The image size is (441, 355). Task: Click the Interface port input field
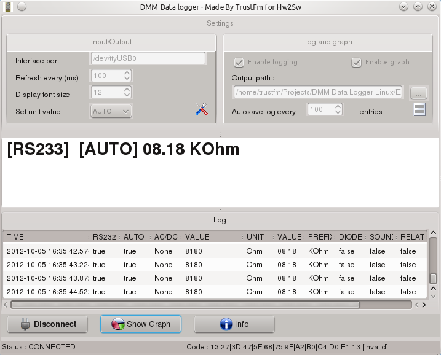(x=148, y=58)
